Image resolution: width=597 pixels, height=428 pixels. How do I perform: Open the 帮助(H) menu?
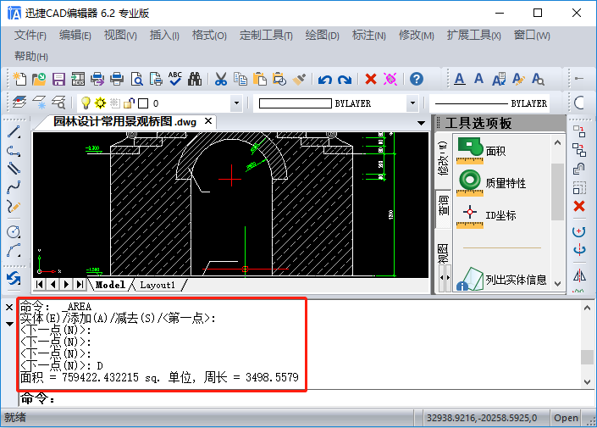pos(30,57)
